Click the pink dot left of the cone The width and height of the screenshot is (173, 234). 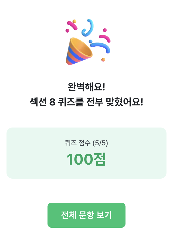(x=67, y=31)
